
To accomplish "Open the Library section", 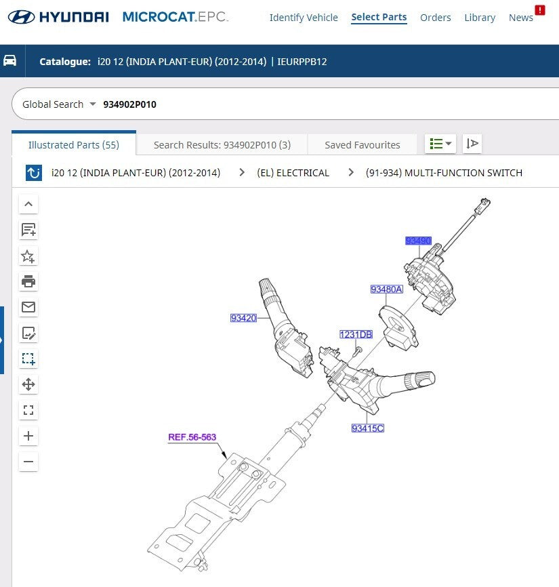I will click(480, 18).
